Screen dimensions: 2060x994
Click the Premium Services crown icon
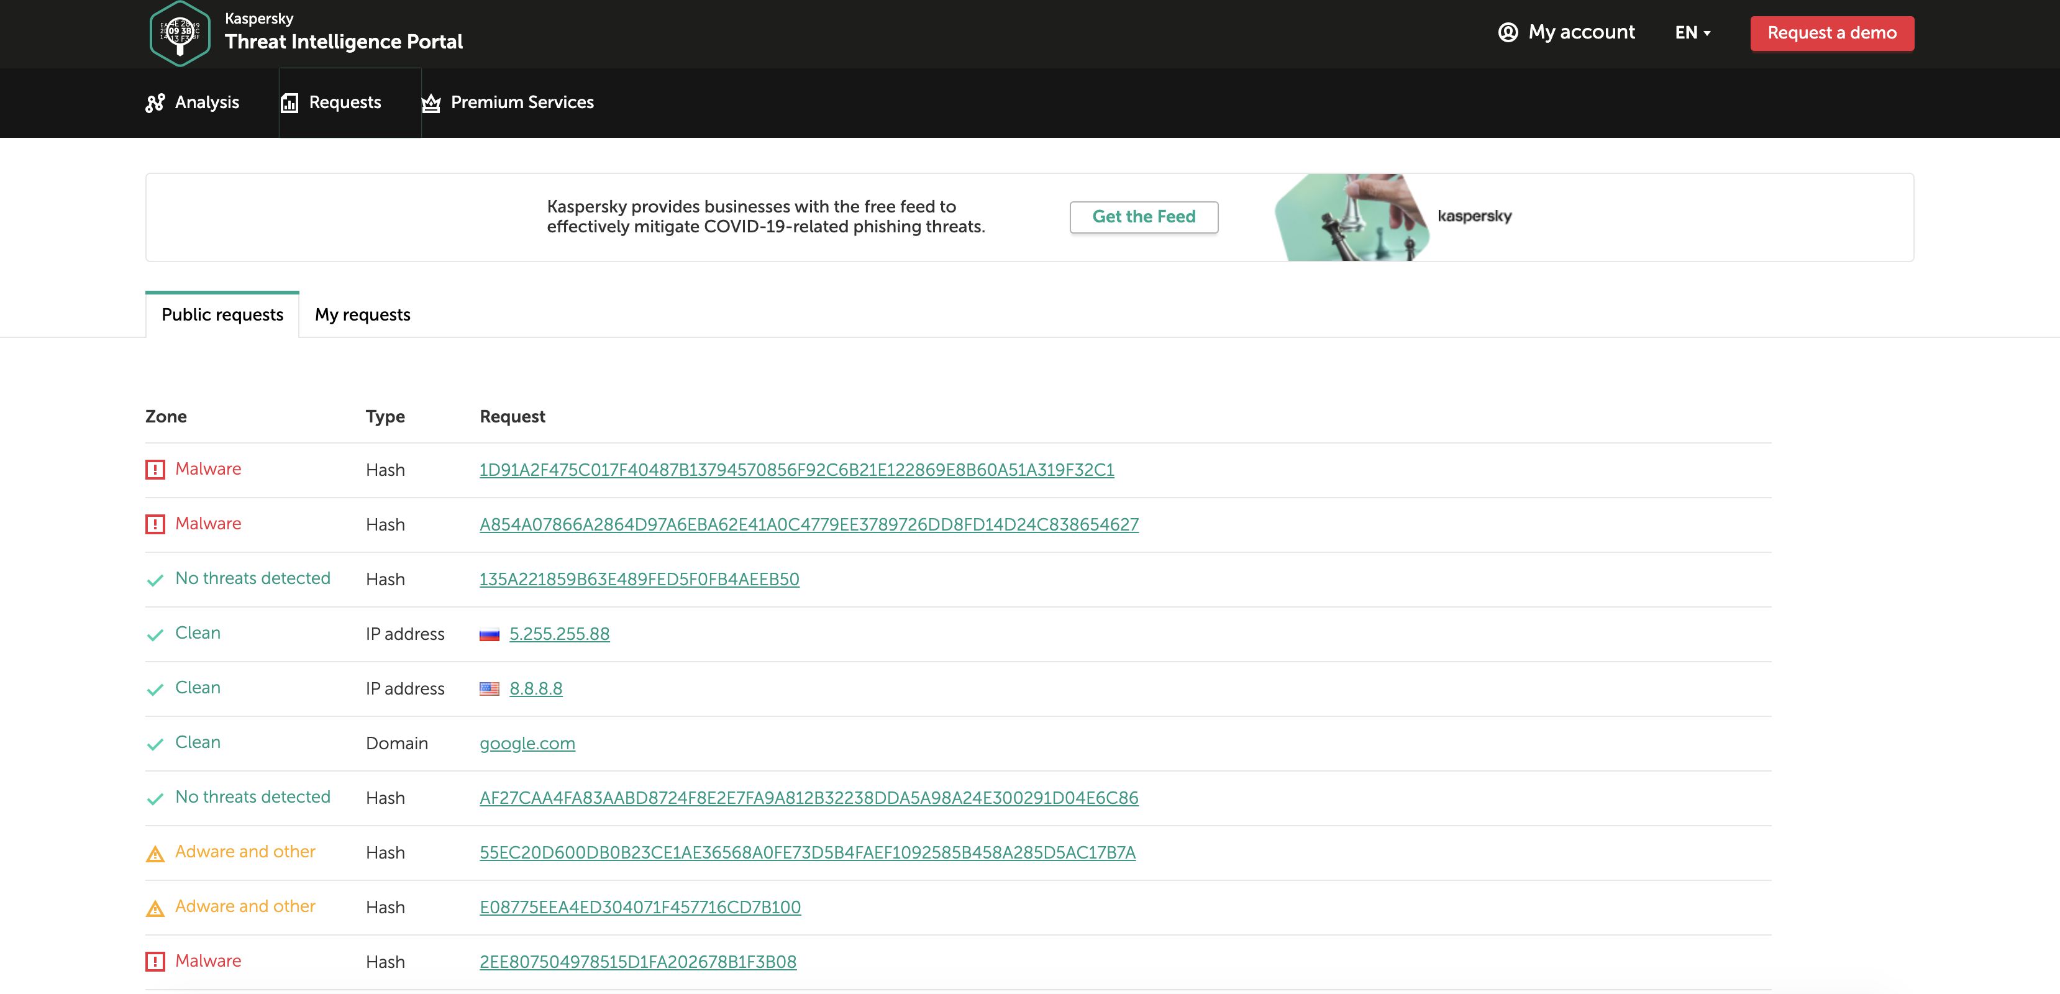coord(431,103)
